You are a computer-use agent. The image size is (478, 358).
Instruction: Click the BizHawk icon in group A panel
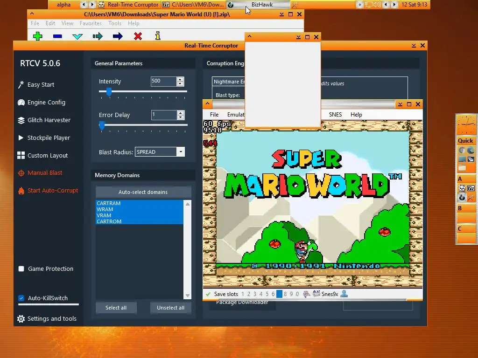point(462,197)
